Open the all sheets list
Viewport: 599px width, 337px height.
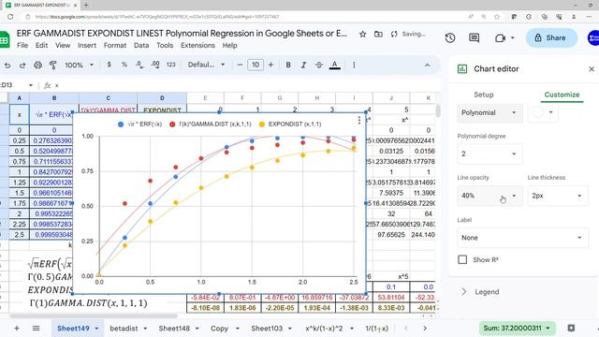coord(36,329)
